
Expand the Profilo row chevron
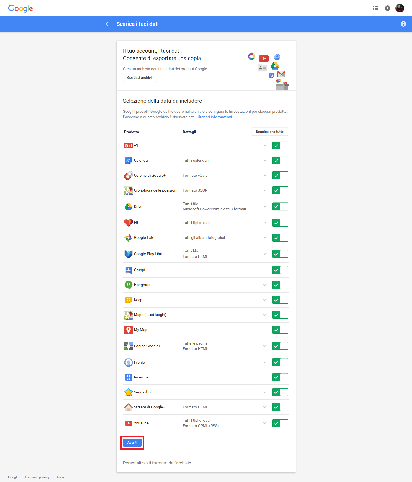pos(265,362)
